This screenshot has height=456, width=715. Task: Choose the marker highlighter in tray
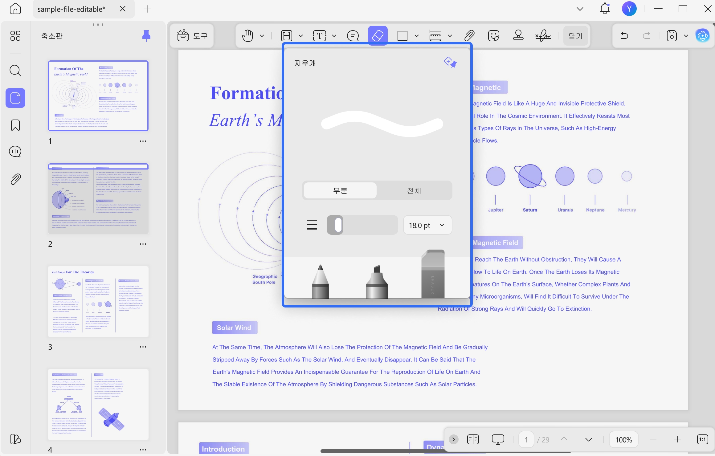(x=377, y=281)
